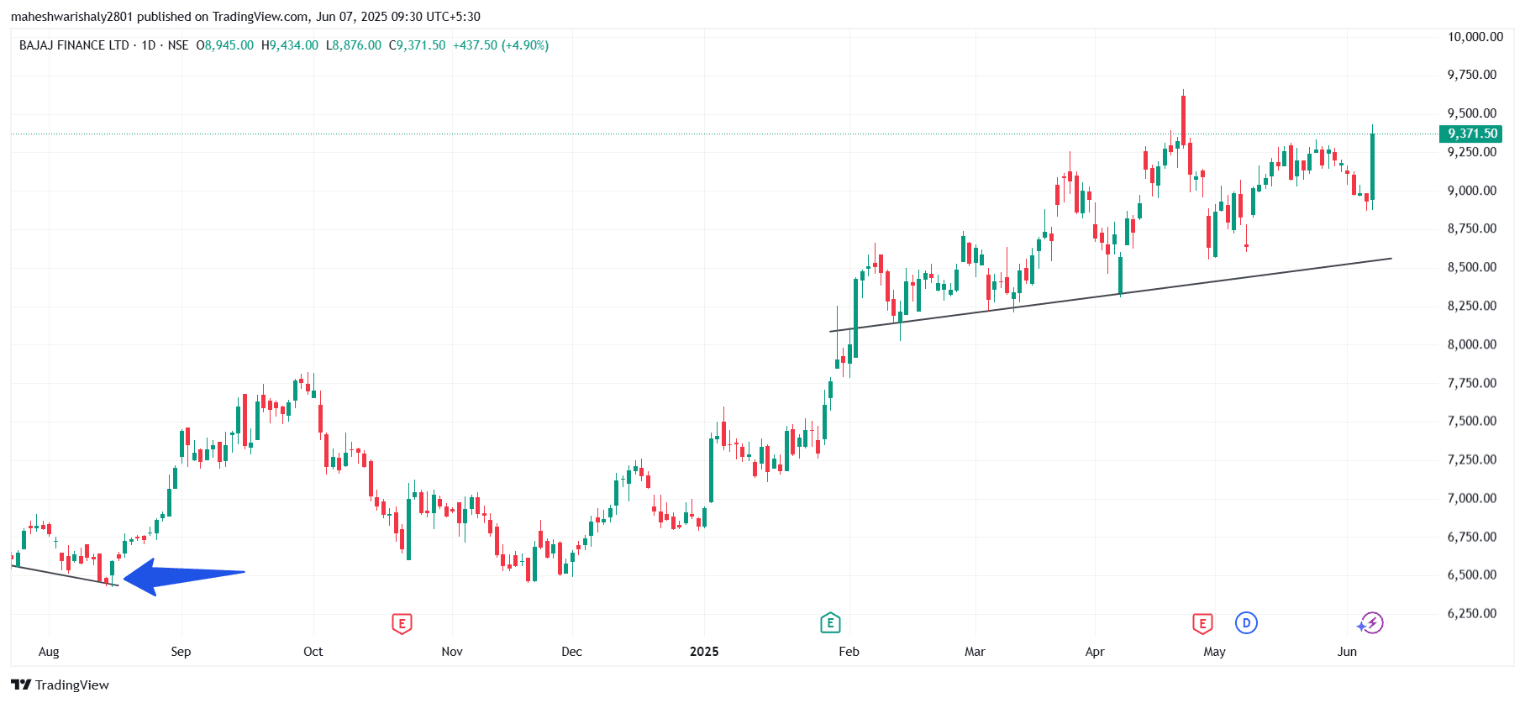This screenshot has height=703, width=1525.
Task: Click the 8,250.00 price axis label
Action: pyautogui.click(x=1472, y=306)
